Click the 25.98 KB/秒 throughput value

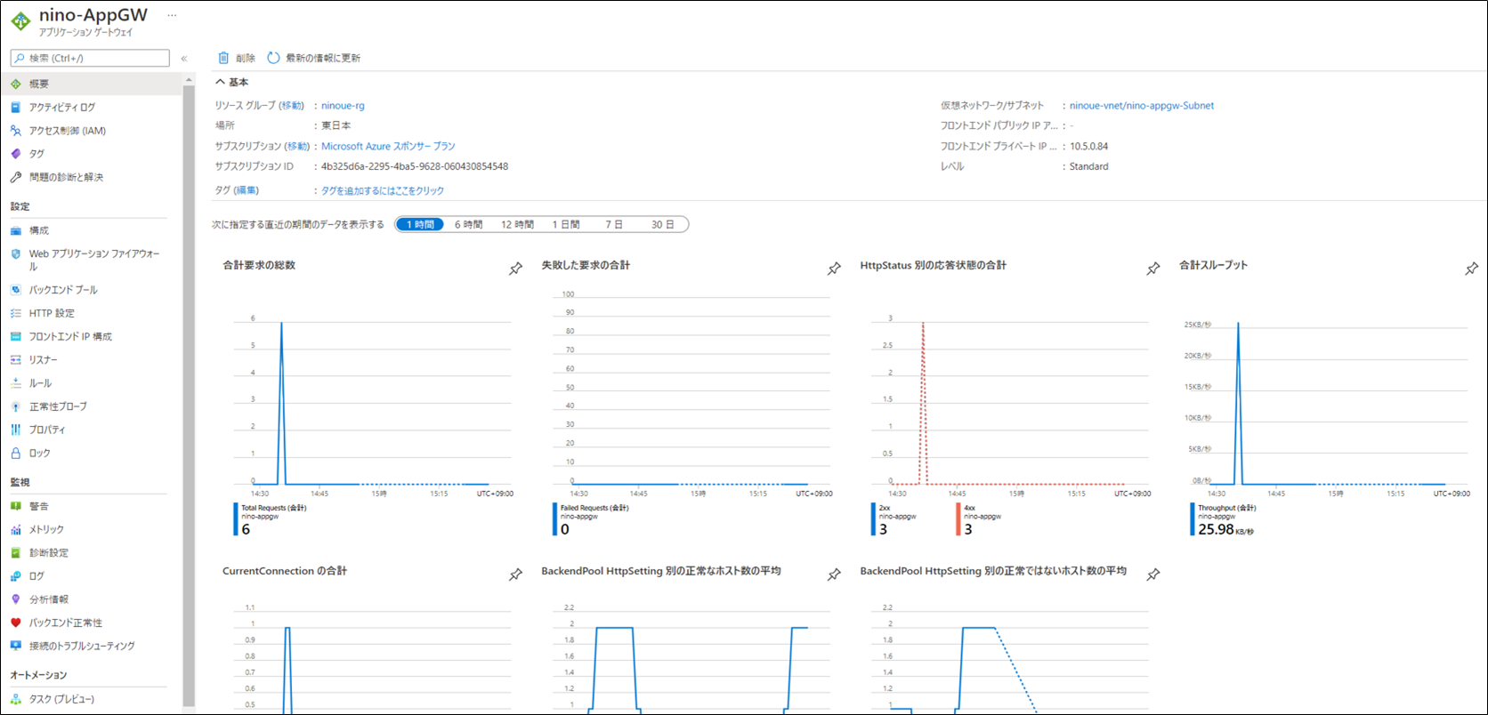pos(1225,529)
